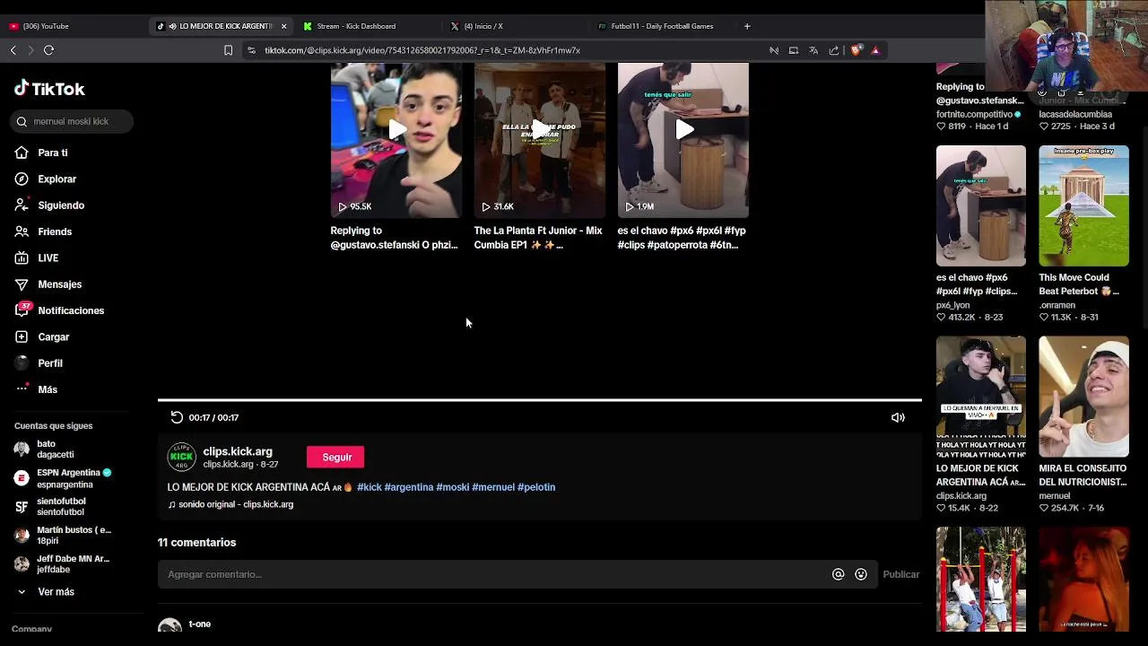Open Jeff Dabe jeffdabe account
The width and height of the screenshot is (1148, 646).
[x=62, y=564]
